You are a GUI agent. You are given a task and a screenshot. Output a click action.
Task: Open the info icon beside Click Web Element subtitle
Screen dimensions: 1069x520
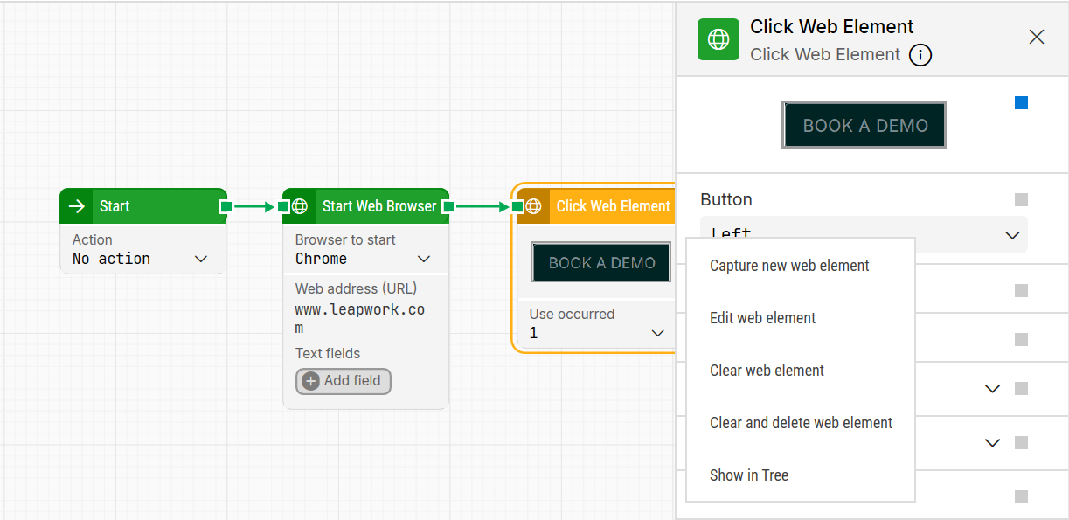point(920,55)
